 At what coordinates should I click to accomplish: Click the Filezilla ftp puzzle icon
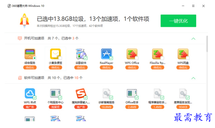157,54
